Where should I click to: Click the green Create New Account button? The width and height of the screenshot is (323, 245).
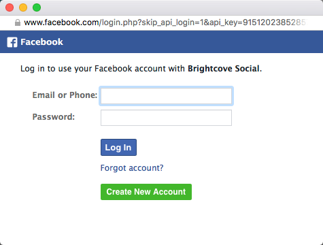pos(146,192)
